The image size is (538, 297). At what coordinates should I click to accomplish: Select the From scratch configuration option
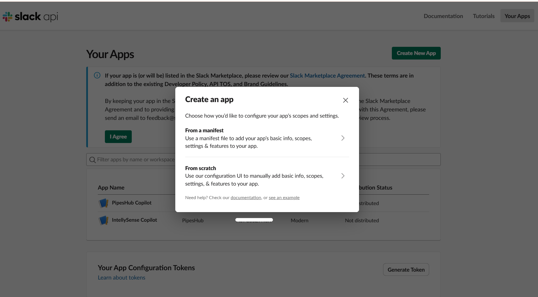pyautogui.click(x=254, y=176)
